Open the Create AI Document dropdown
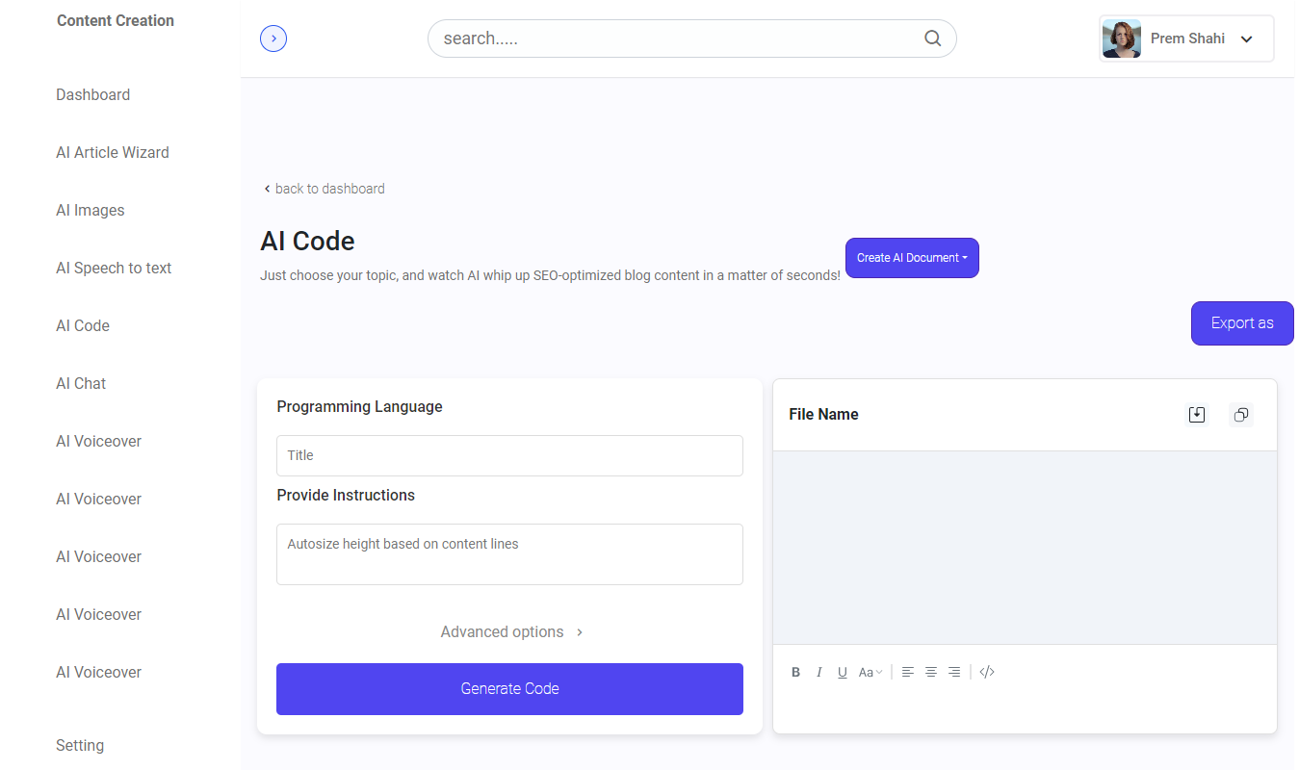Image resolution: width=1299 pixels, height=770 pixels. [912, 258]
